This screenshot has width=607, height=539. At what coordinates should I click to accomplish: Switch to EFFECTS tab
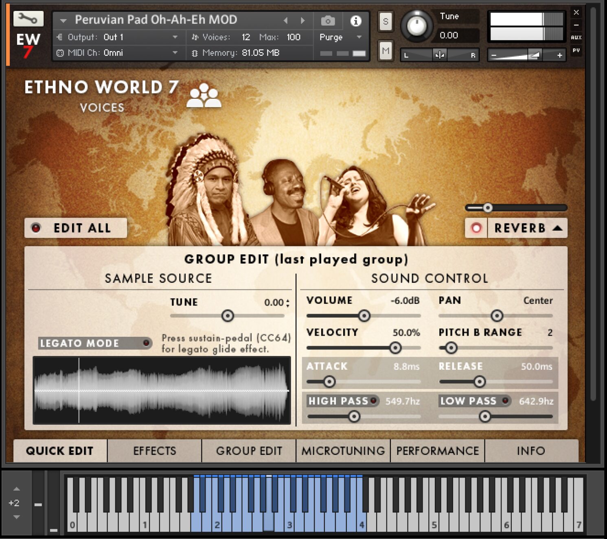[x=155, y=451]
